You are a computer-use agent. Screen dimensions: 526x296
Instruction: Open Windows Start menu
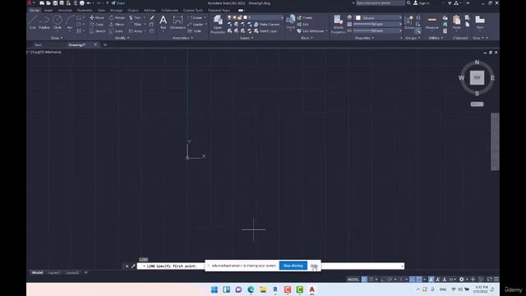tap(215, 289)
